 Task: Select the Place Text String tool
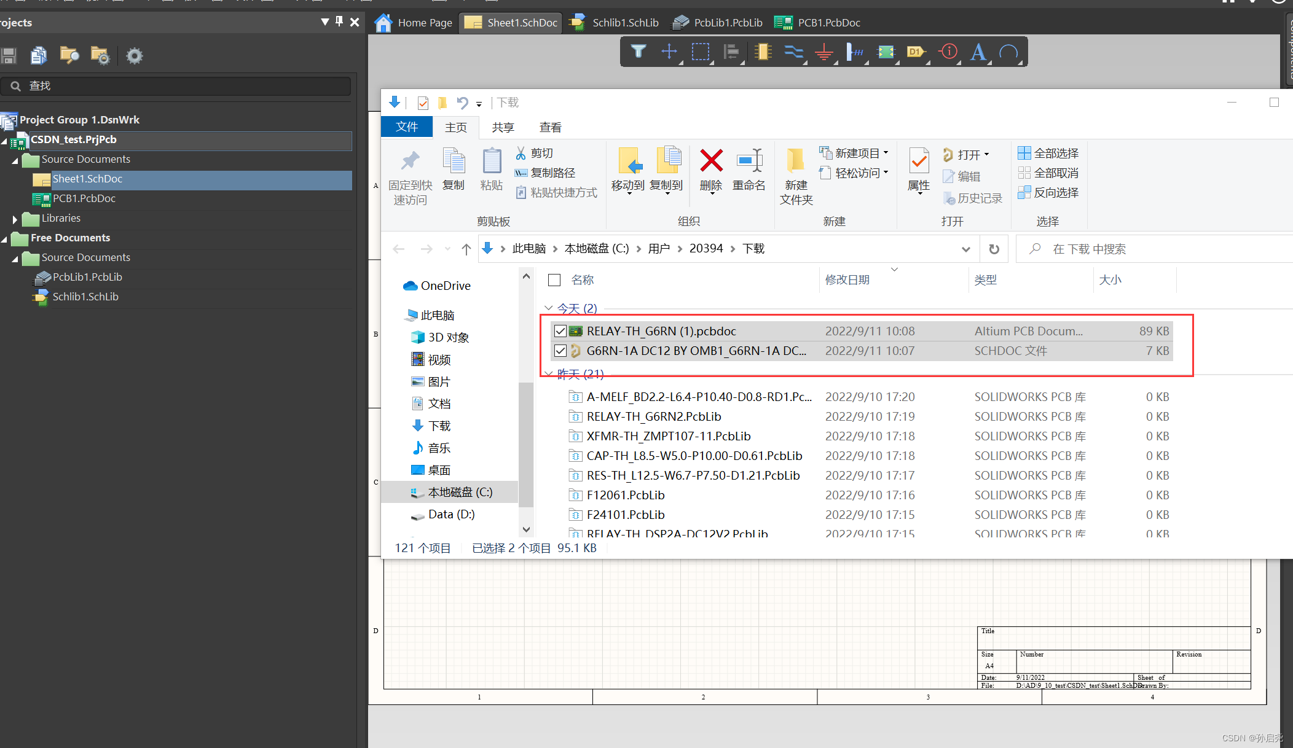pos(978,52)
